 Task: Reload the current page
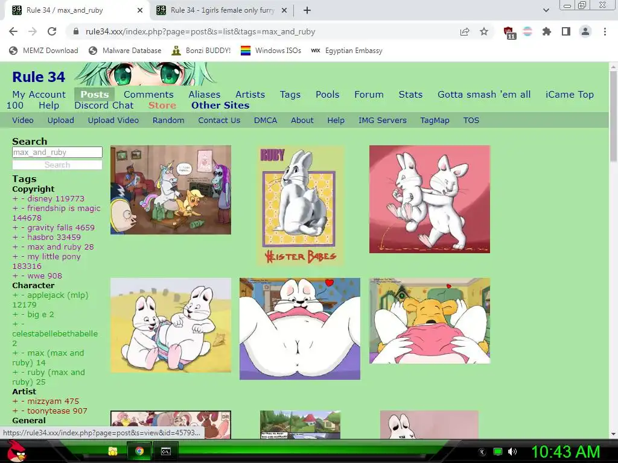click(52, 31)
